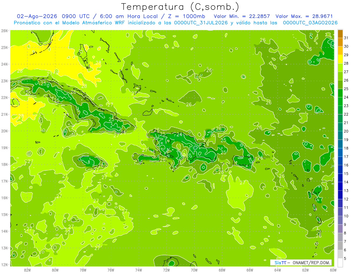Click the 19–20 teal color bar swatch
The image size is (354, 274).
340,135
